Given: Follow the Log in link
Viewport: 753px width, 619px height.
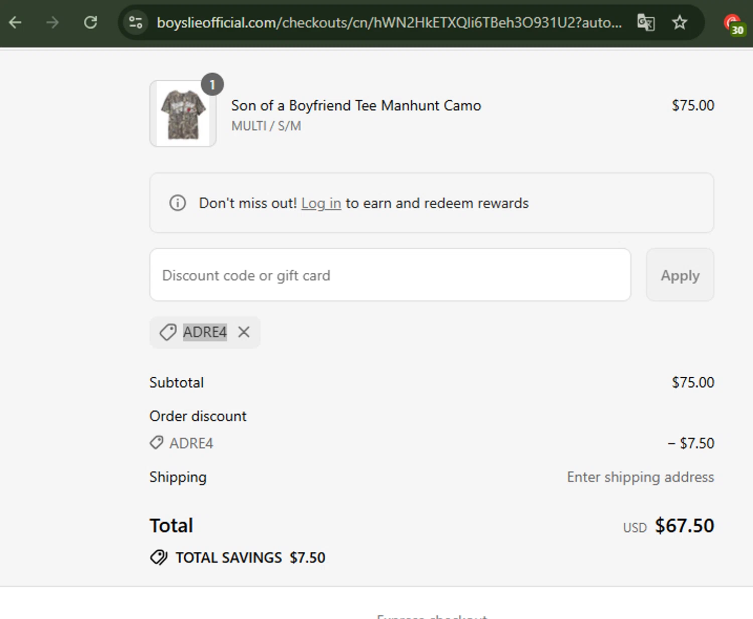Looking at the screenshot, I should (321, 203).
